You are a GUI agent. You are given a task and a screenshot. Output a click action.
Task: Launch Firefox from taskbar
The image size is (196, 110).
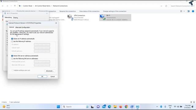(x=121, y=107)
